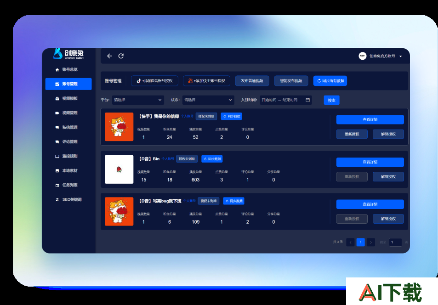
Task: Click the 搜索 search button
Action: [331, 100]
